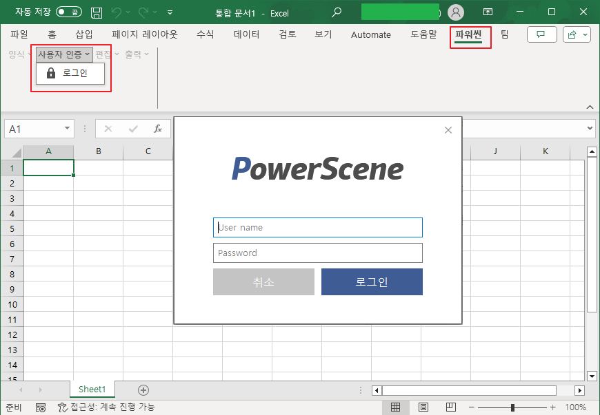Click the horizontal scrollbar left arrow

pyautogui.click(x=377, y=390)
